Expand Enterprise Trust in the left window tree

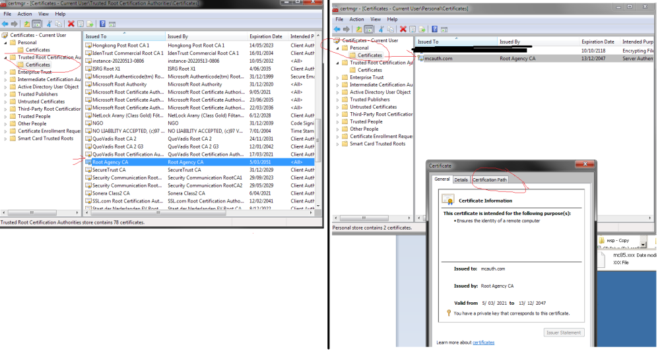click(5, 72)
